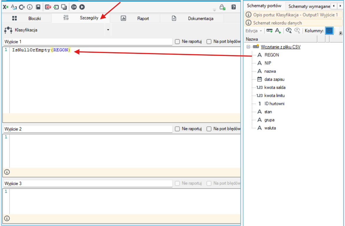The height and width of the screenshot is (226, 345).
Task: Click the red PDF export icon
Action: 48,7
